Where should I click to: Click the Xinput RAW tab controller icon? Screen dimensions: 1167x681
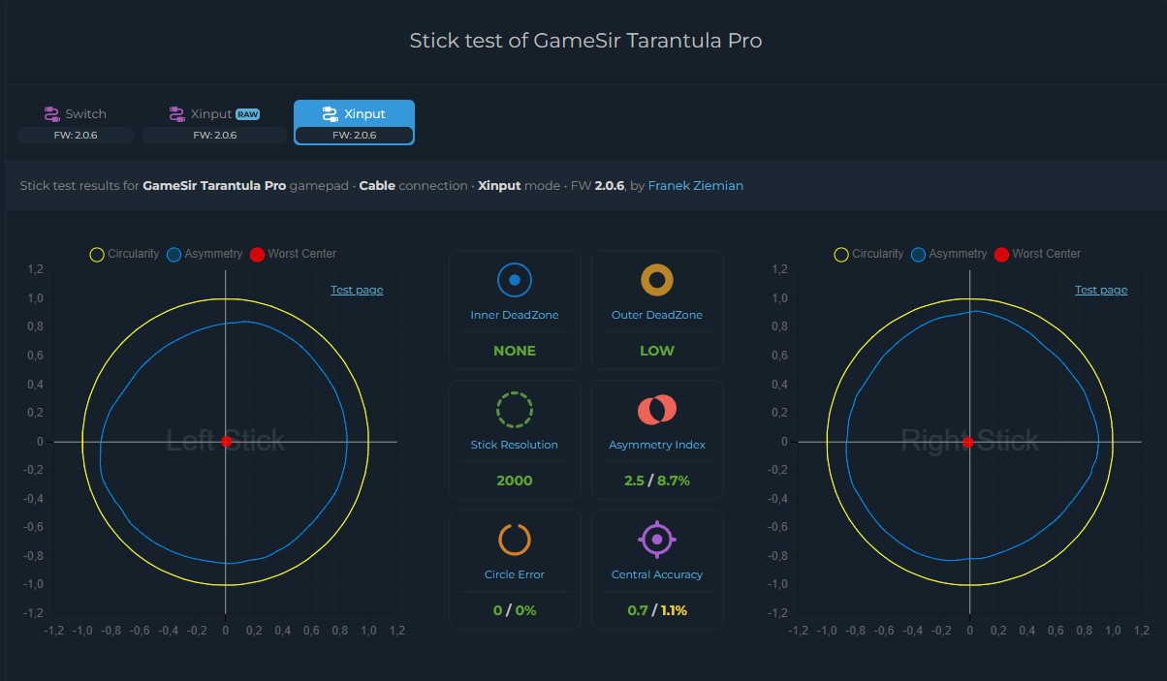click(176, 114)
